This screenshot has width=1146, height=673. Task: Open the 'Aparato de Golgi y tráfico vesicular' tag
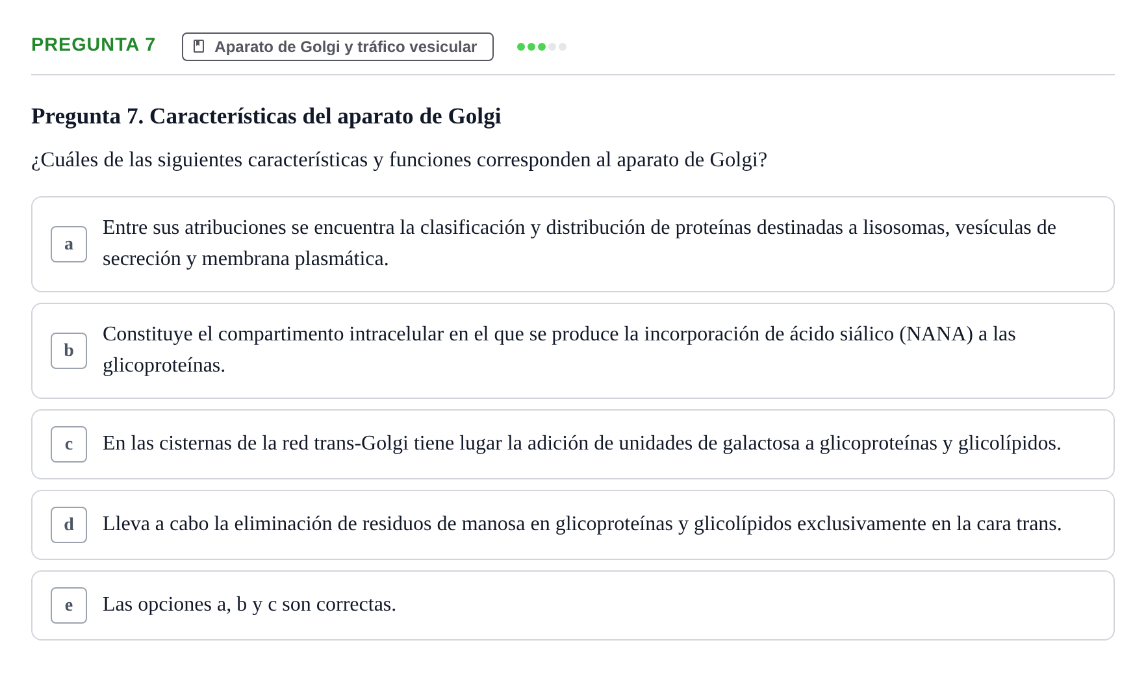coord(338,47)
